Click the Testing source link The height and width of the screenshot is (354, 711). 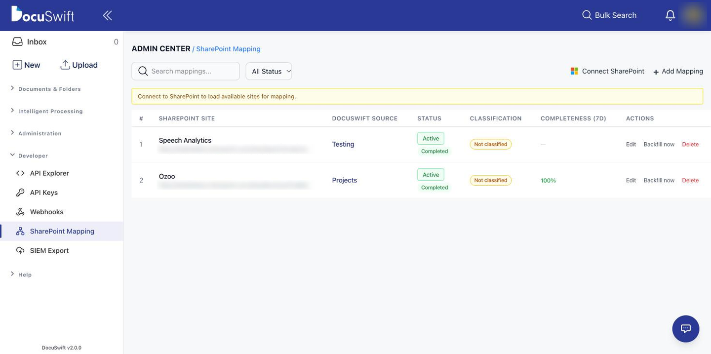[x=343, y=144]
